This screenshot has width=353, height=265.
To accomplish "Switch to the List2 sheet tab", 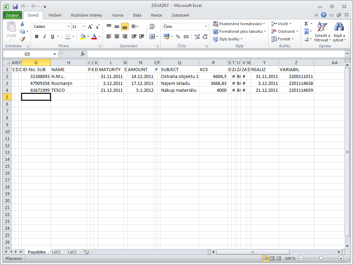I will (x=56, y=252).
